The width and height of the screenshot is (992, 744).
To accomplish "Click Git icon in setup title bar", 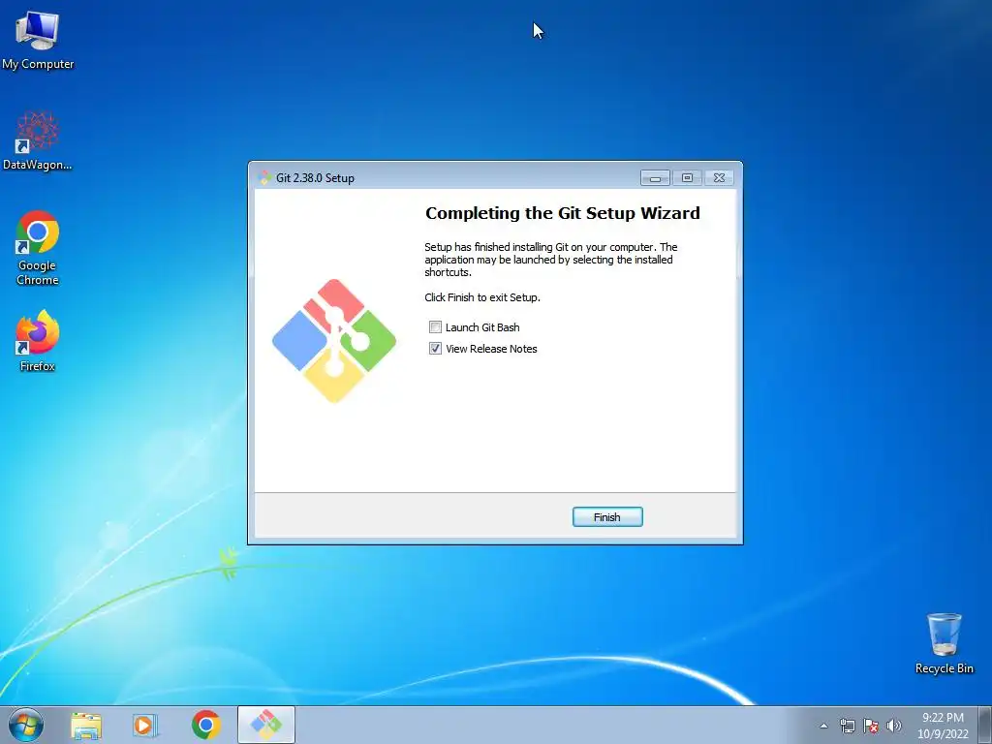I will [265, 178].
